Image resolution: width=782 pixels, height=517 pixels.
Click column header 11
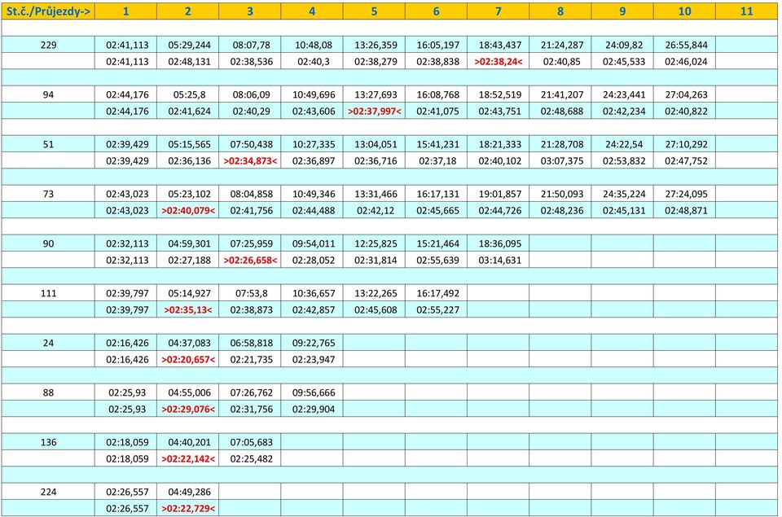pyautogui.click(x=746, y=11)
